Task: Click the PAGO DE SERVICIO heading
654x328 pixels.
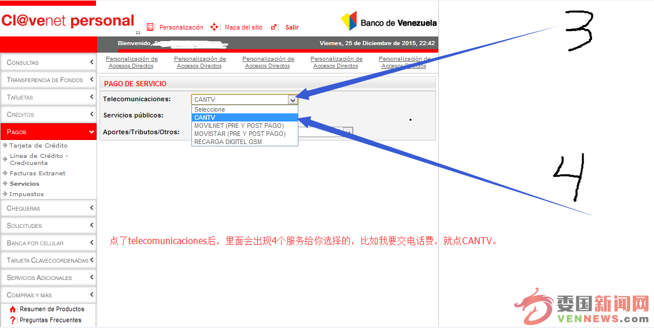Action: [135, 83]
